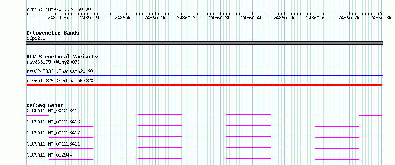This screenshot has height=165, width=395.
Task: Click the magenta NM_001258411 gene line
Action: click(204, 147)
